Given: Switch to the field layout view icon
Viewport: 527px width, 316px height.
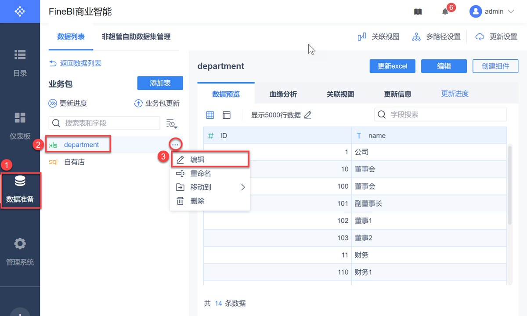Looking at the screenshot, I should [227, 115].
